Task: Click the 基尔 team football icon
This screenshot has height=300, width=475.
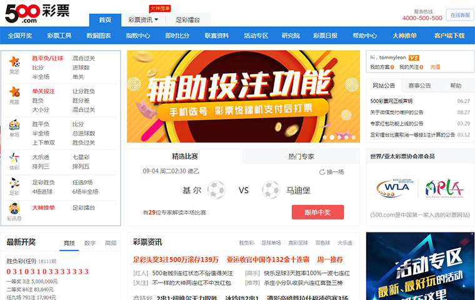Action: [216, 190]
